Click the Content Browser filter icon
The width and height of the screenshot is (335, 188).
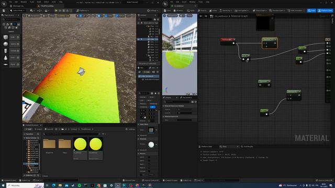click(103, 134)
